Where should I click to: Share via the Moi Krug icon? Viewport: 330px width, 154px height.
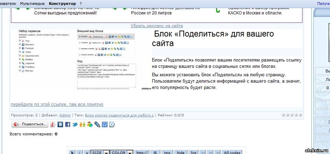[x=112, y=124]
